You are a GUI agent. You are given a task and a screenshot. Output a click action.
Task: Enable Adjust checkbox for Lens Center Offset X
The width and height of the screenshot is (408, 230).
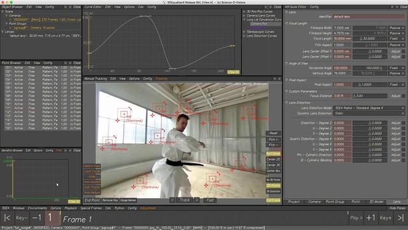(404, 51)
